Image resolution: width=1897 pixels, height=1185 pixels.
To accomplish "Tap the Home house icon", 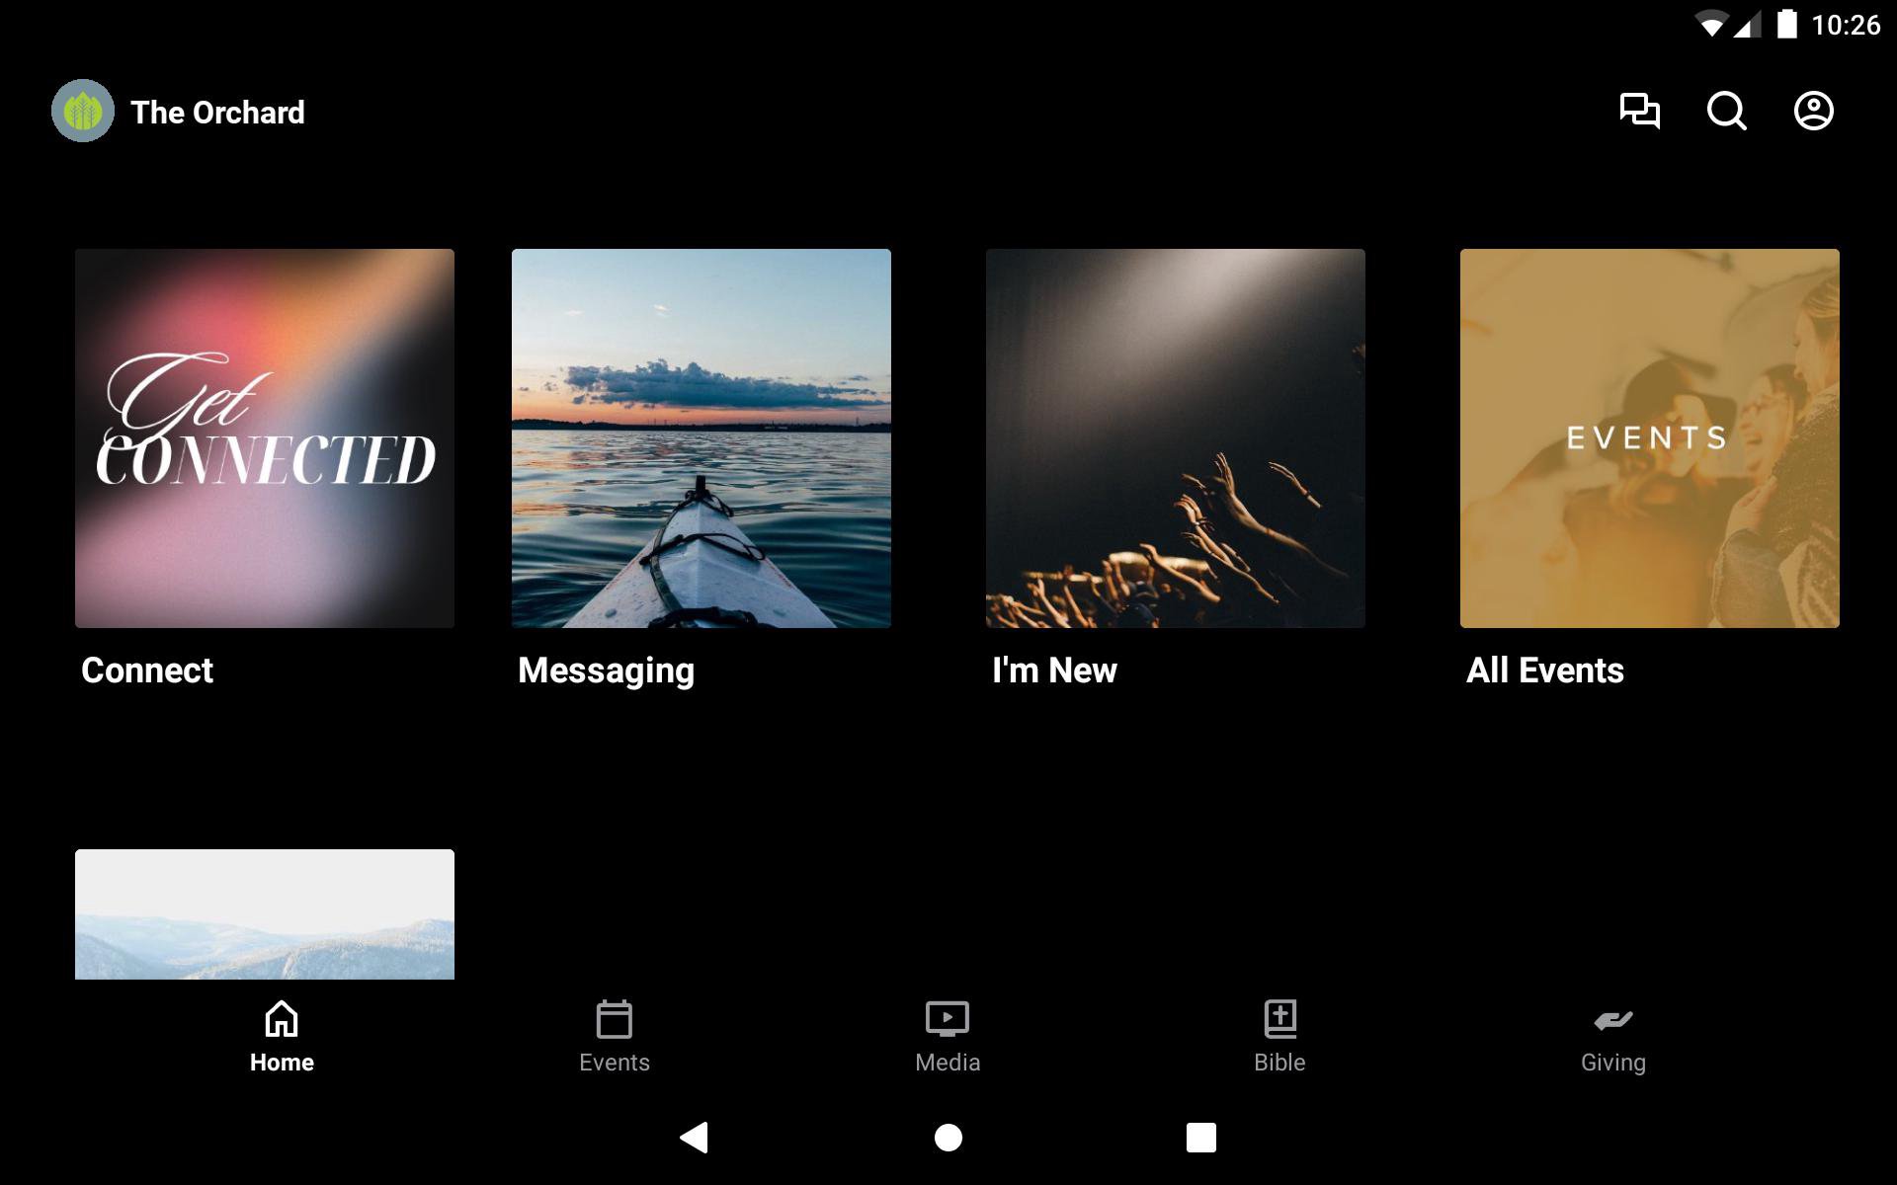I will tap(282, 1018).
